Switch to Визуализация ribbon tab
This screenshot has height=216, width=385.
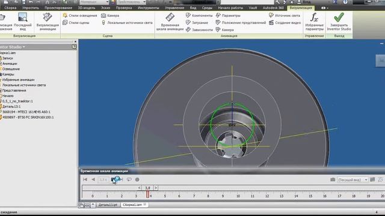point(301,8)
